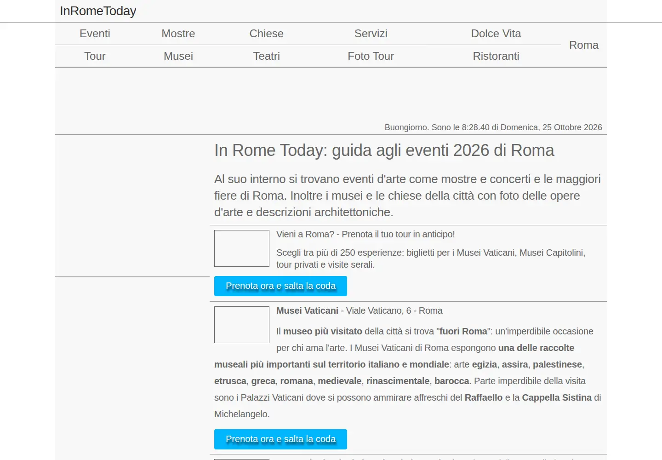Viewport: 662px width, 460px height.
Task: Click the 'Cappella Sistina' bold text
Action: pyautogui.click(x=557, y=397)
